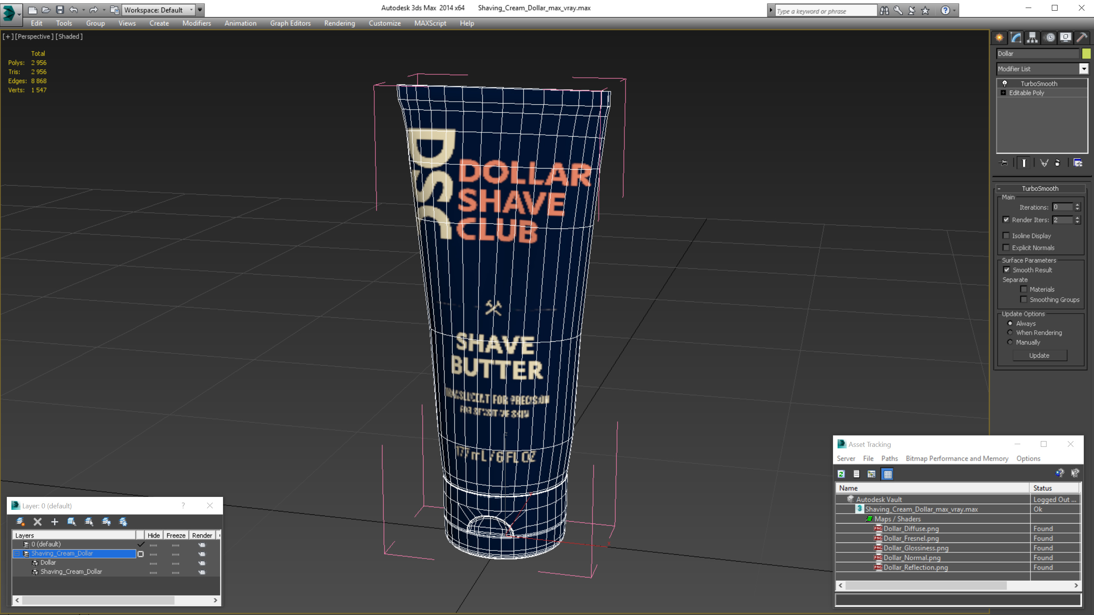Open Bitmap Performance and Memory menu
Screen dimensions: 1094x615
(x=957, y=458)
